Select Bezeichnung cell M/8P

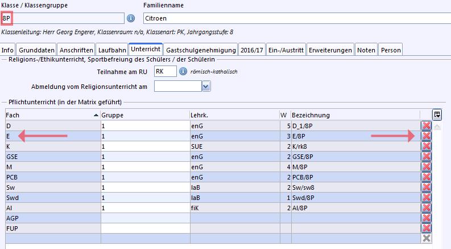[356, 167]
